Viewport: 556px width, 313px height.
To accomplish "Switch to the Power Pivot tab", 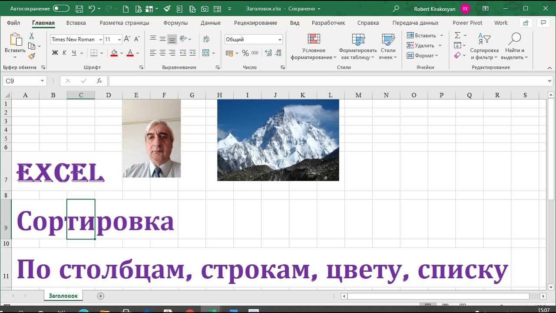I will pyautogui.click(x=467, y=23).
